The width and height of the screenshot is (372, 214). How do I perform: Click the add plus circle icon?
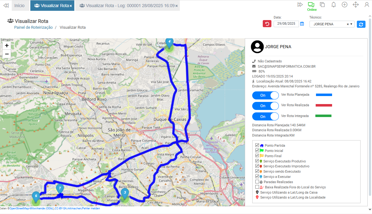point(344,5)
